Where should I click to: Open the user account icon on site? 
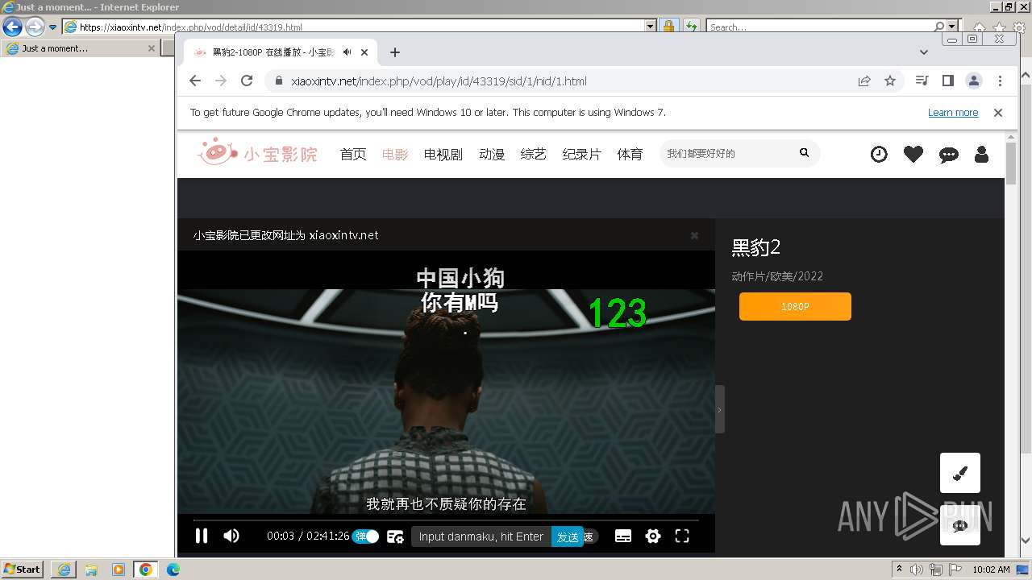[x=981, y=154]
